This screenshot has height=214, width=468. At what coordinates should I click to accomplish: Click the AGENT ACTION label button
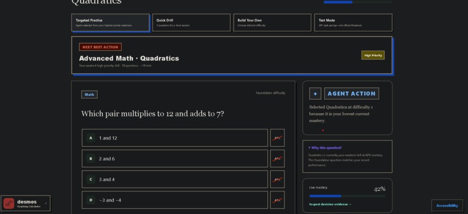352,93
